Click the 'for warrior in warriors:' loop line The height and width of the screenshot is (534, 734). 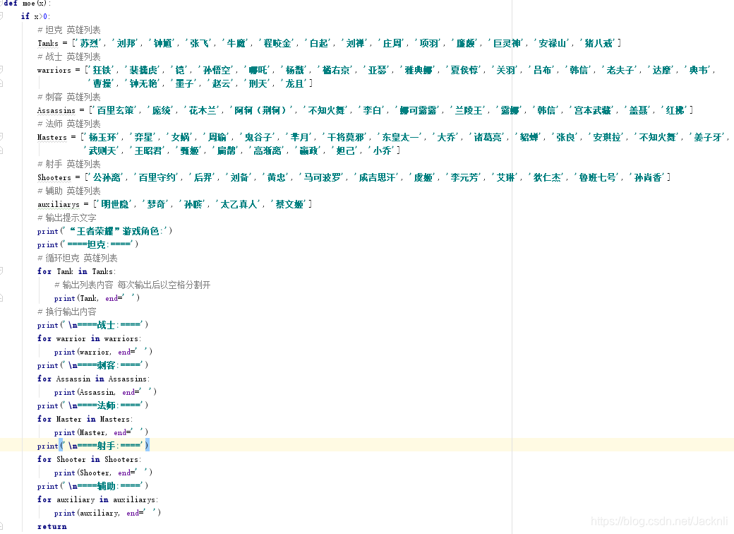point(89,338)
